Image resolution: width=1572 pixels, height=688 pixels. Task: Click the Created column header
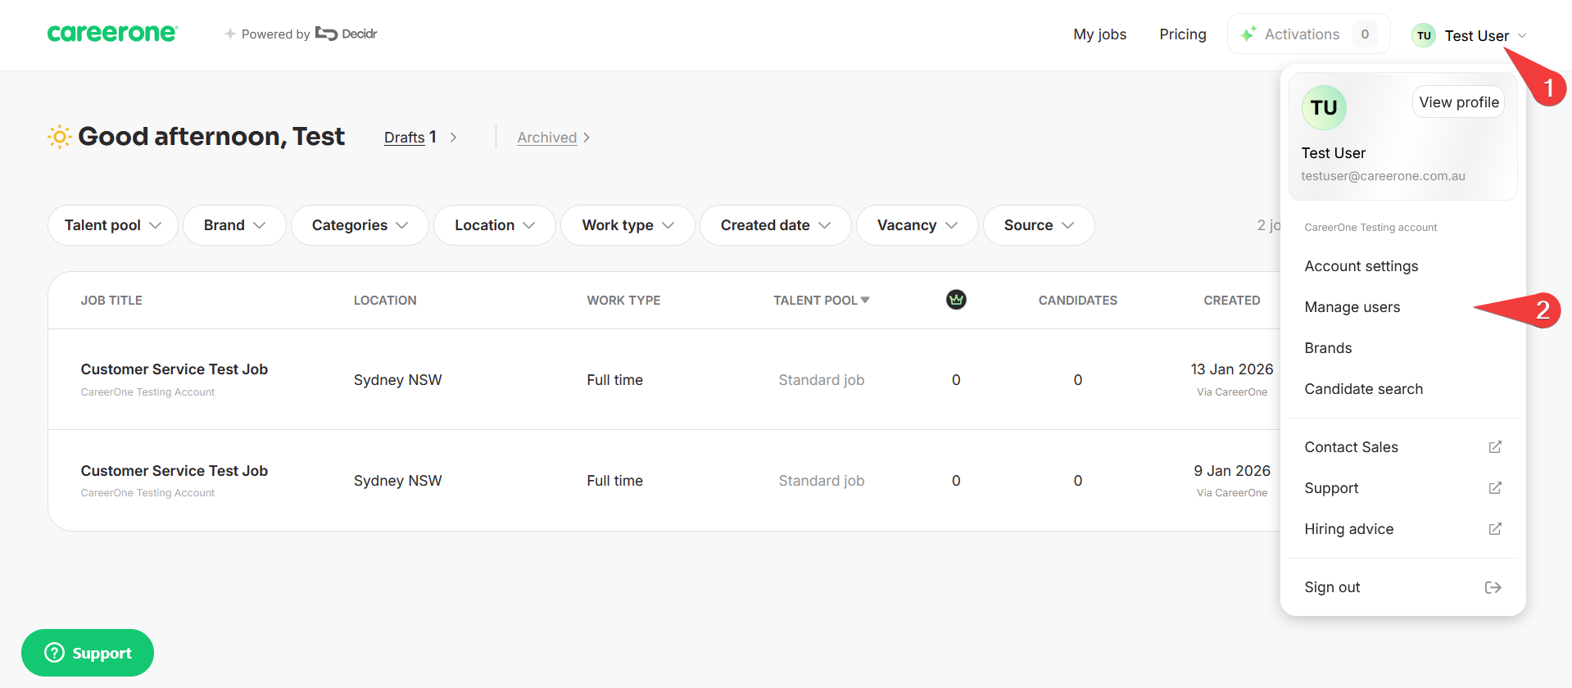(x=1232, y=301)
